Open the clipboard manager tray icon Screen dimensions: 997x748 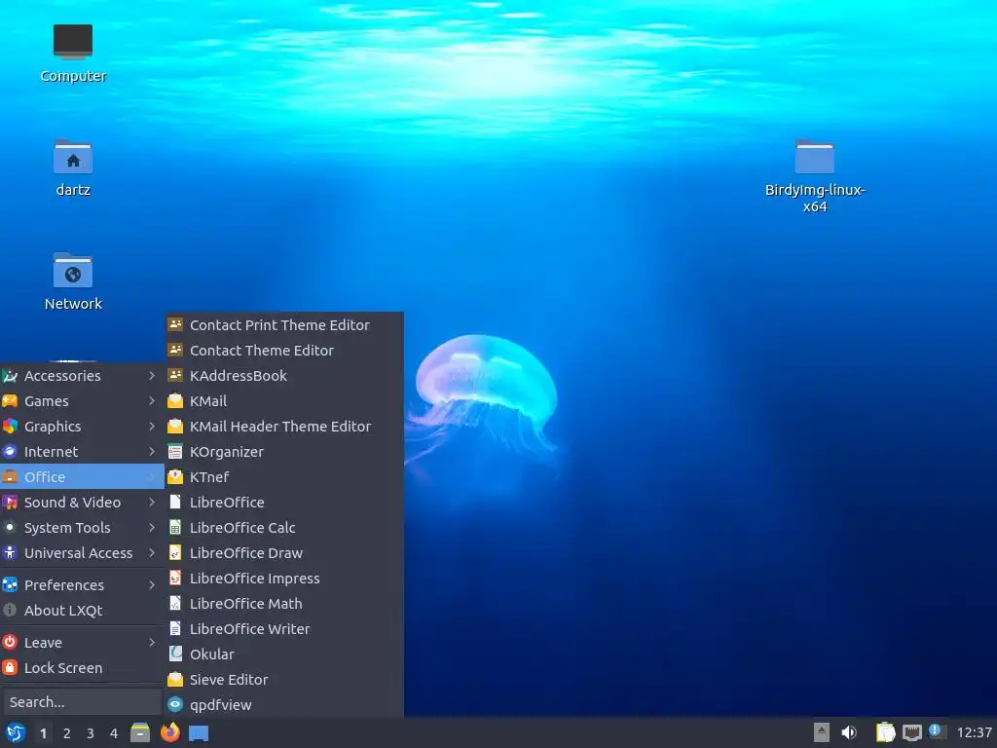(x=885, y=732)
